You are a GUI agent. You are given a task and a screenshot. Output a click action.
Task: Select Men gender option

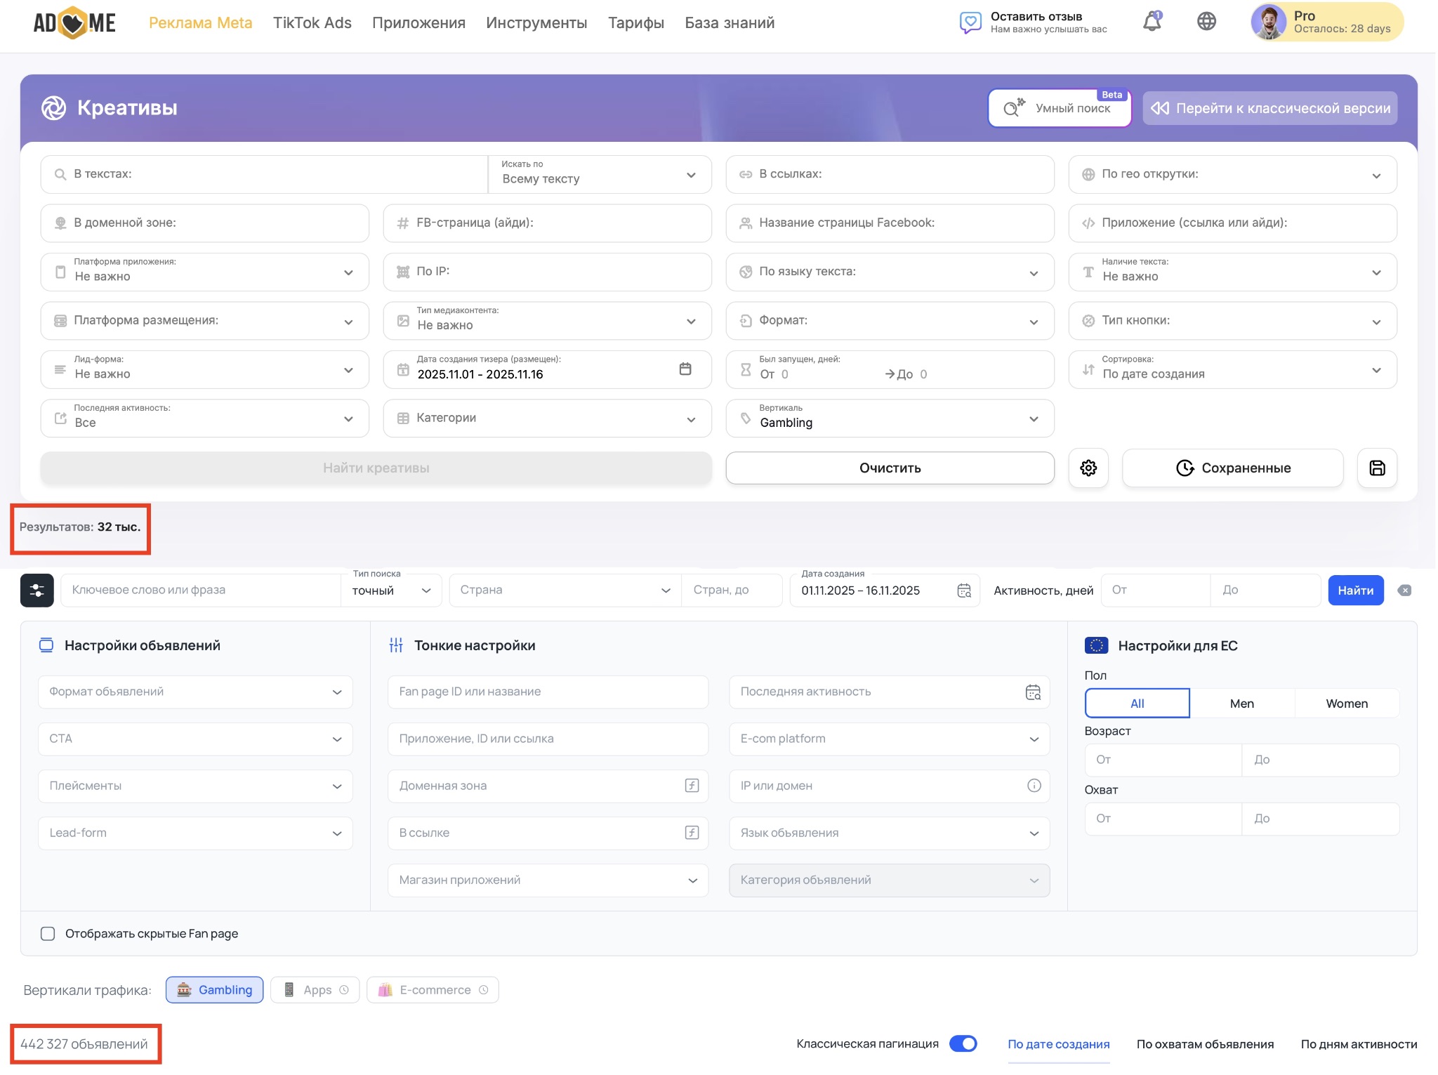(1241, 704)
